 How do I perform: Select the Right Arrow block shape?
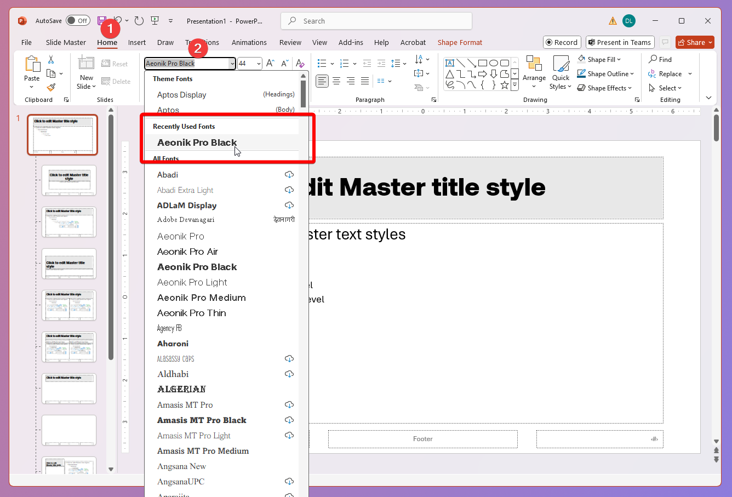pos(483,74)
